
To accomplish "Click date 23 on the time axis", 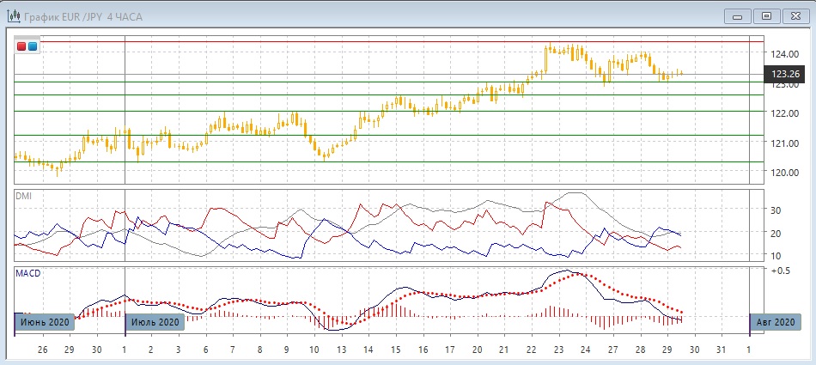I will (x=558, y=350).
